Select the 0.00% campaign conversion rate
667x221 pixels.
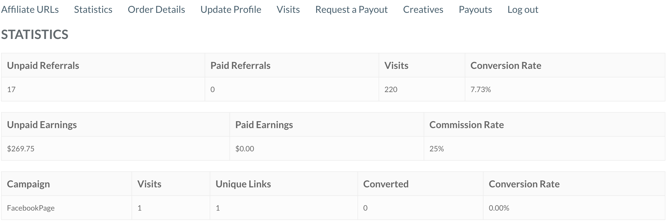(499, 208)
